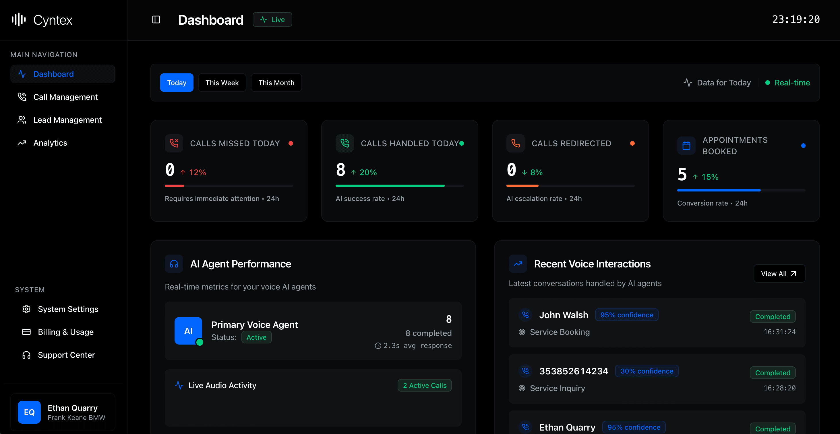Click the phone icon next to 353852614234

click(x=525, y=371)
